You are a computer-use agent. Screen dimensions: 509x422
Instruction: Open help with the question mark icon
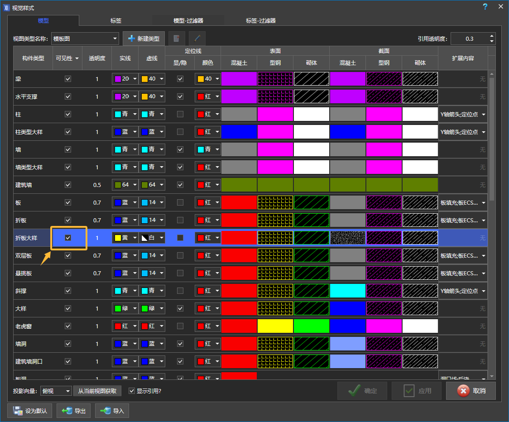[x=485, y=7]
